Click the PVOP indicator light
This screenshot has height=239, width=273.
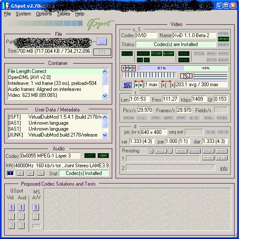[x=156, y=54]
